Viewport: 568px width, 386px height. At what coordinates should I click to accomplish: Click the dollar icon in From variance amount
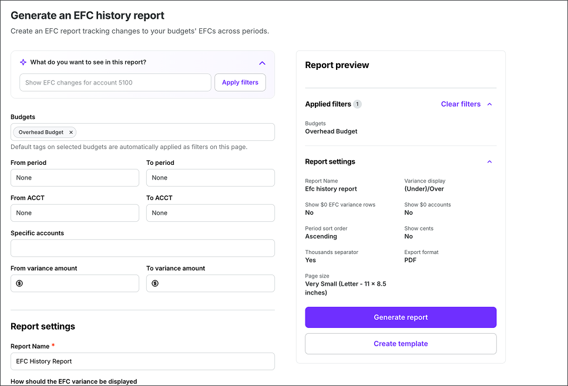[19, 283]
